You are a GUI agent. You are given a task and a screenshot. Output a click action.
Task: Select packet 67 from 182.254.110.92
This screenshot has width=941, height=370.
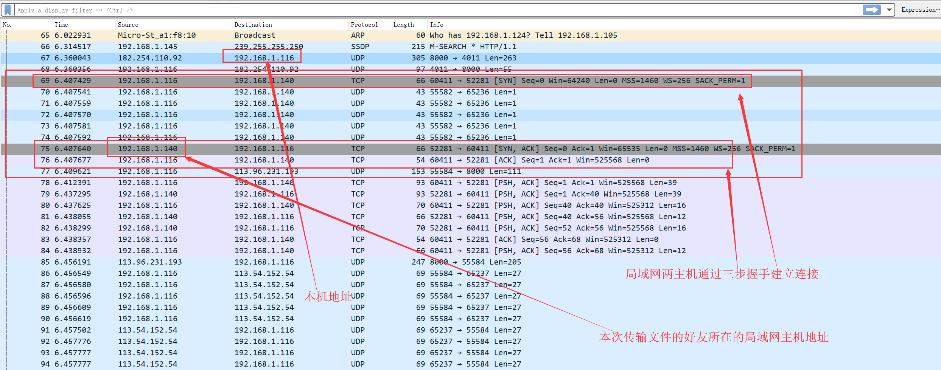pos(471,58)
